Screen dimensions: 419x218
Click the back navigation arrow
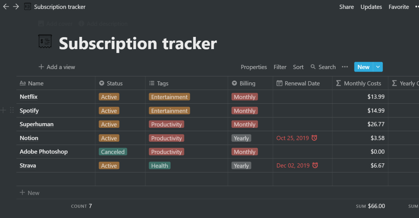(x=6, y=7)
